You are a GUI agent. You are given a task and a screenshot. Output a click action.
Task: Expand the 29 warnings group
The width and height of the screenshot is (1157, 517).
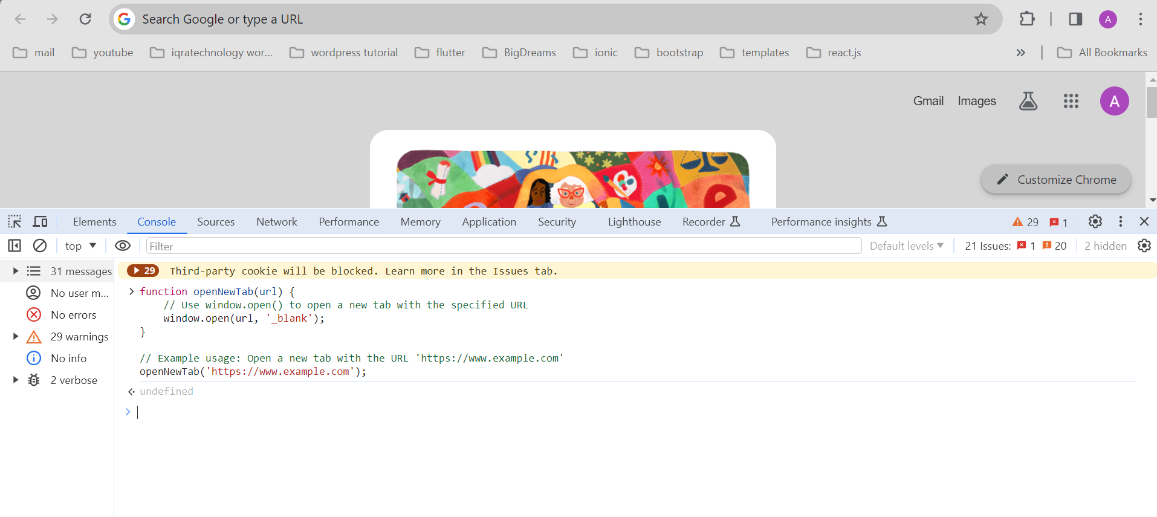(16, 337)
